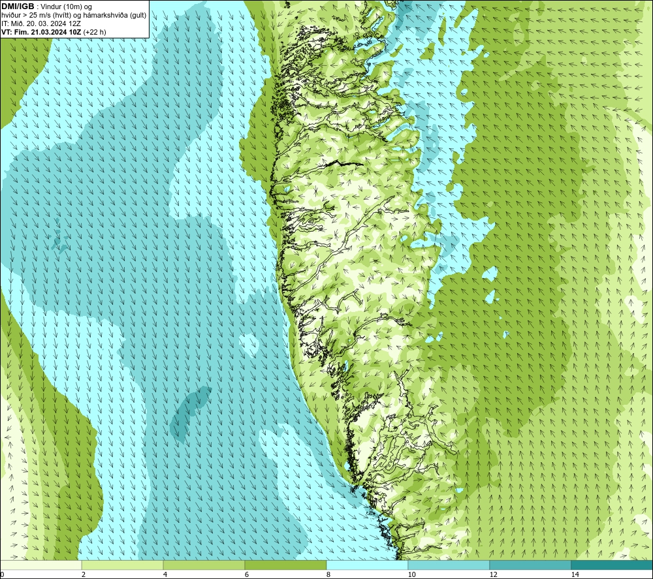Click the DMI/IGB title text
Screen dimensions: 653x579
tap(18, 7)
